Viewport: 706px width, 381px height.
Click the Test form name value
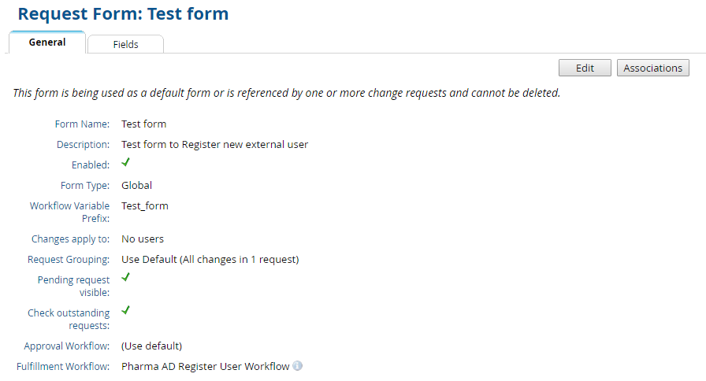(x=143, y=124)
